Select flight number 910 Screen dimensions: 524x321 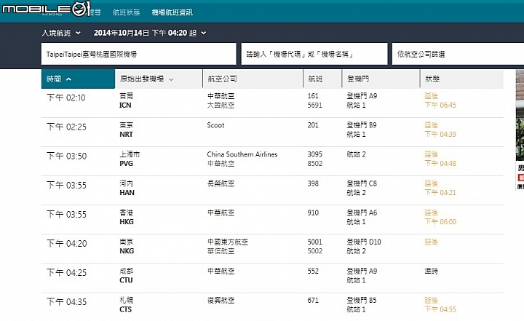point(313,213)
